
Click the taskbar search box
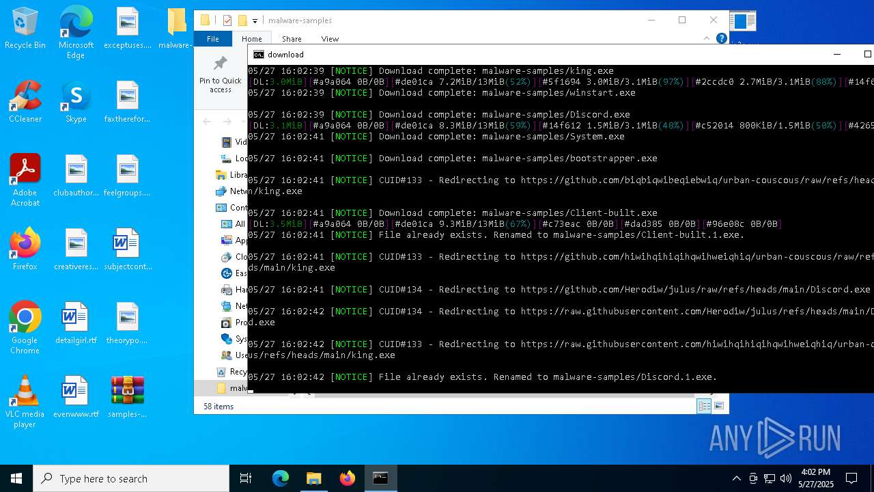[131, 478]
